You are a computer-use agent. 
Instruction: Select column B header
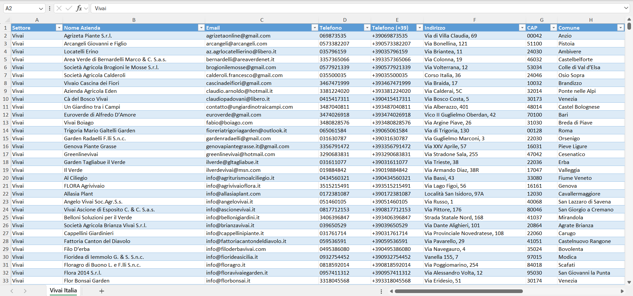[134, 20]
